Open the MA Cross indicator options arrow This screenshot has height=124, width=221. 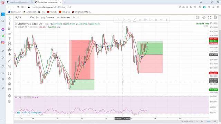[x=28, y=27]
